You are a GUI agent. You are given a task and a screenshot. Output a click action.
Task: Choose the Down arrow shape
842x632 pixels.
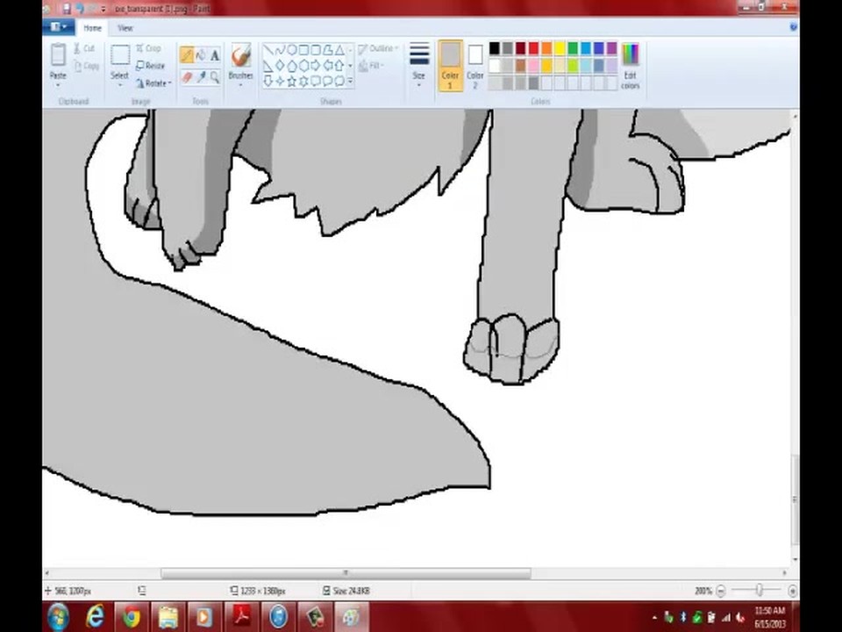pyautogui.click(x=268, y=81)
